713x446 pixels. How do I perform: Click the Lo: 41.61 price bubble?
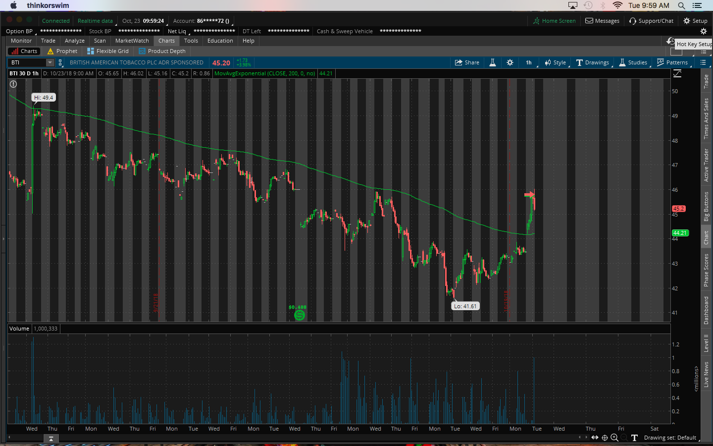point(465,306)
